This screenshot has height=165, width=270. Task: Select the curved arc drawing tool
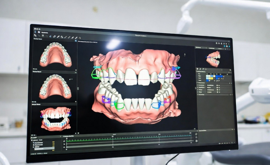click(x=50, y=36)
